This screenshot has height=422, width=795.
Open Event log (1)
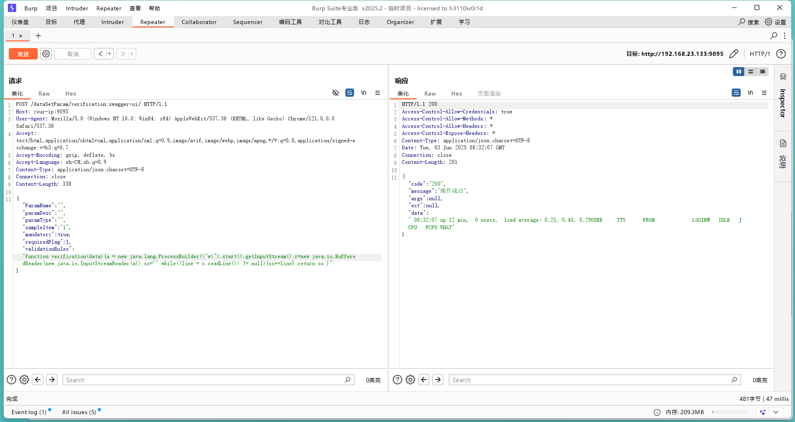pos(29,412)
